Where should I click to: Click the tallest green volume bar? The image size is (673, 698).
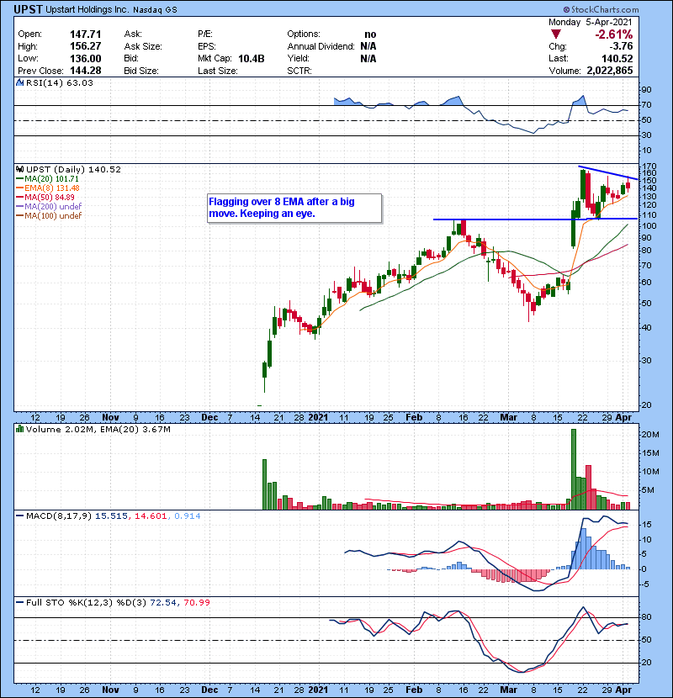[574, 469]
